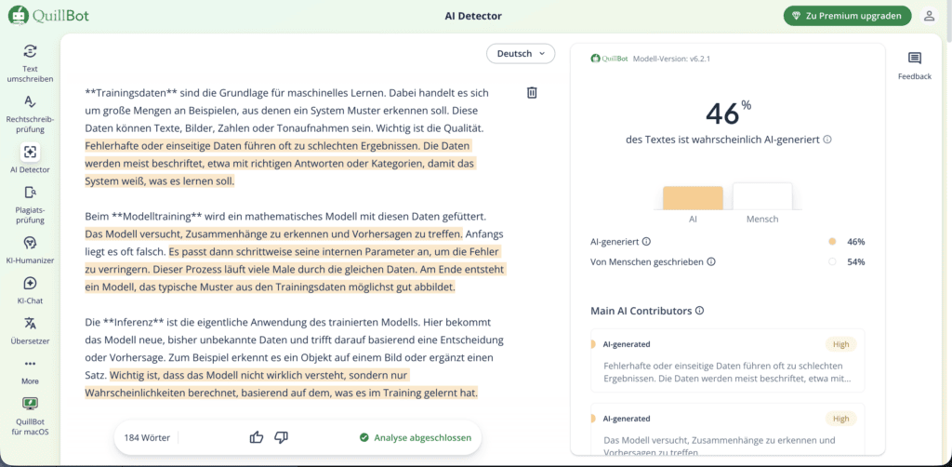The height and width of the screenshot is (467, 952).
Task: Open QuillBot für macOS link
Action: (x=30, y=417)
